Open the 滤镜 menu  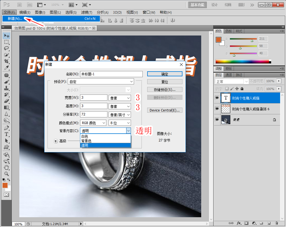point(86,12)
